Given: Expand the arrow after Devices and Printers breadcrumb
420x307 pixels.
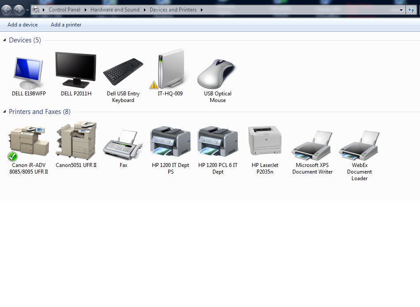Looking at the screenshot, I should pyautogui.click(x=202, y=10).
